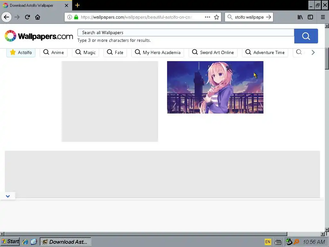Image resolution: width=329 pixels, height=247 pixels.
Task: Focus the Search all Wallpapers field
Action: point(186,32)
